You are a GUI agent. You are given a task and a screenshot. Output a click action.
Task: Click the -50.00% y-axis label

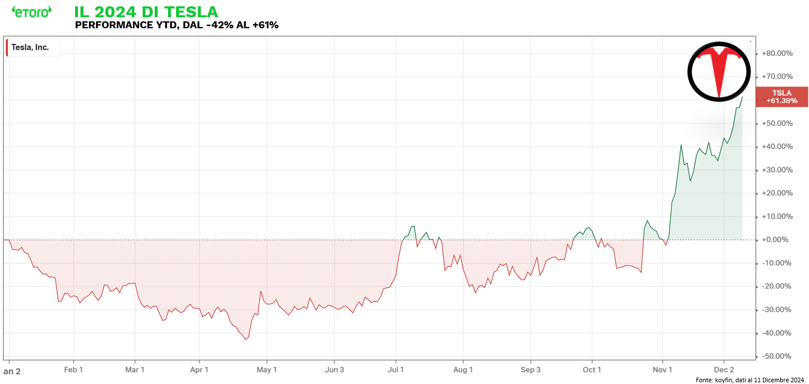pyautogui.click(x=777, y=356)
